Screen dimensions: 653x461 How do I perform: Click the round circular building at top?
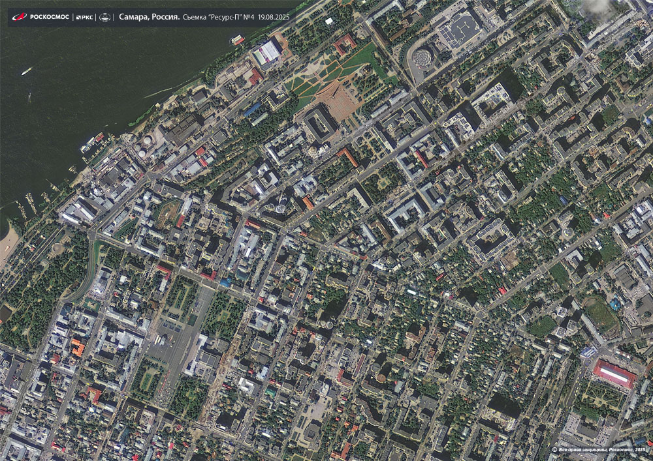point(424,58)
